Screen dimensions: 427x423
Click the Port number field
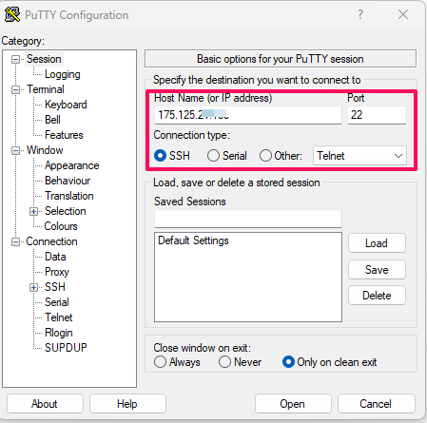(377, 115)
